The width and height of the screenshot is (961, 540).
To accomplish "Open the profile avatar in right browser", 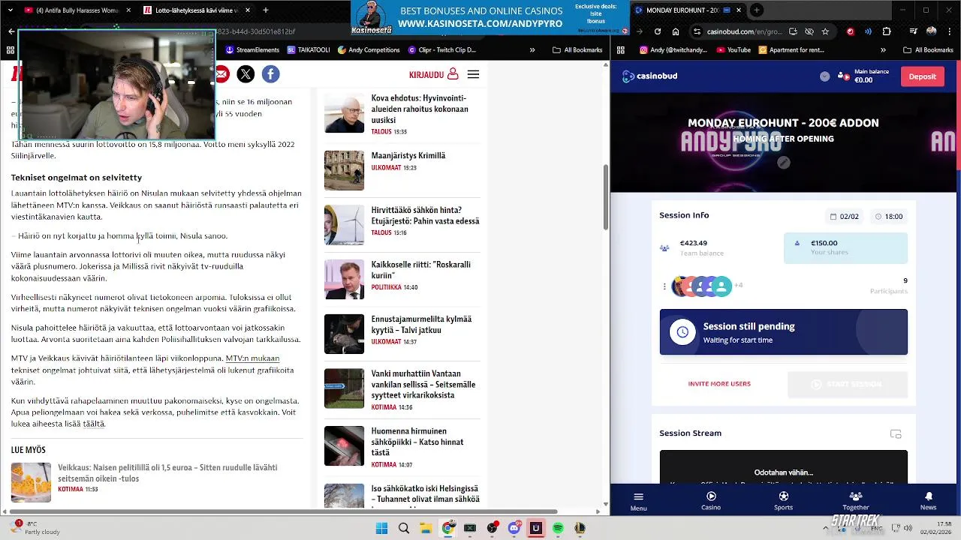I will coord(931,31).
